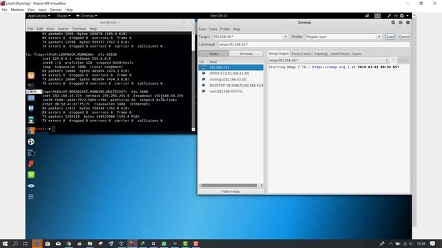The width and height of the screenshot is (442, 248).
Task: Focus the Target input field
Action: tap(248, 37)
